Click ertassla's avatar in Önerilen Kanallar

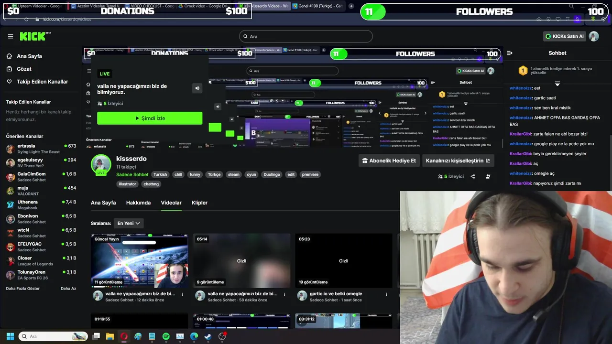tap(10, 149)
